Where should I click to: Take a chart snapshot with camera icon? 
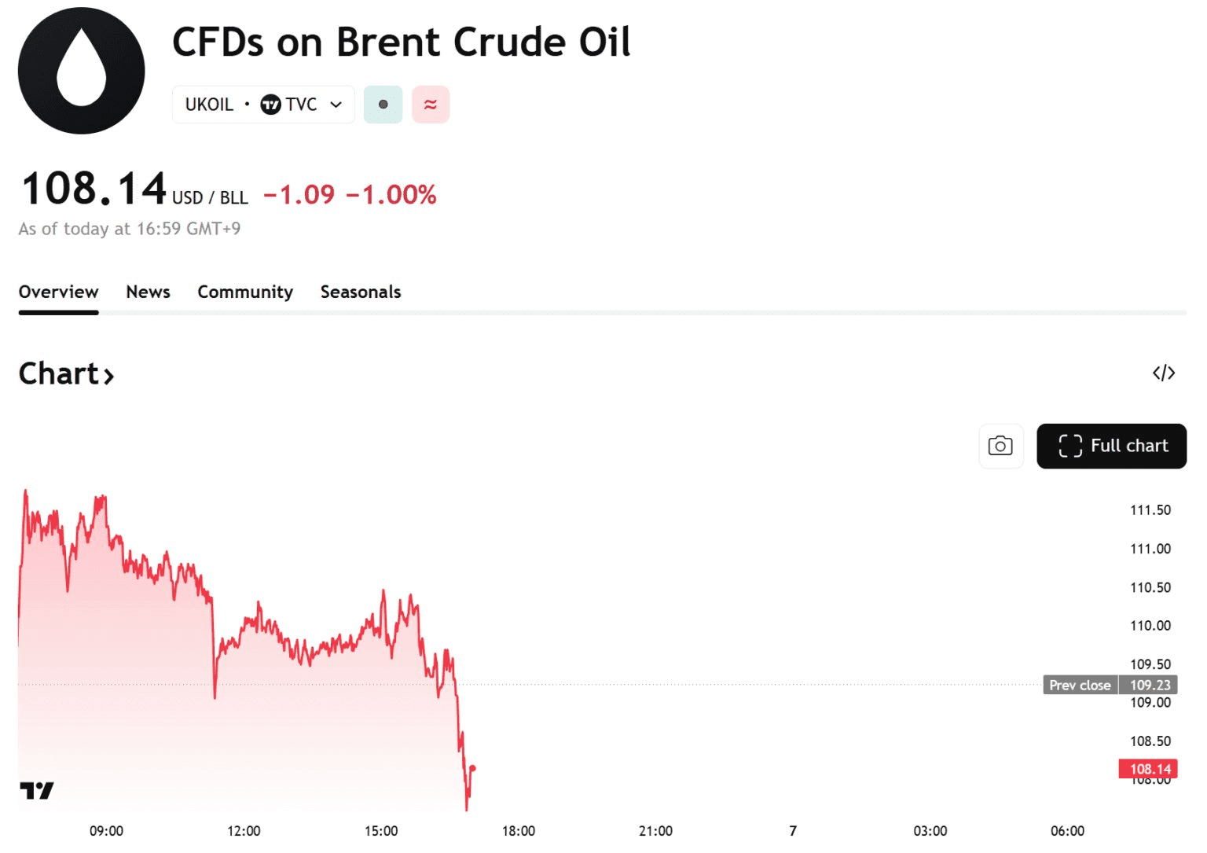[x=1000, y=447]
